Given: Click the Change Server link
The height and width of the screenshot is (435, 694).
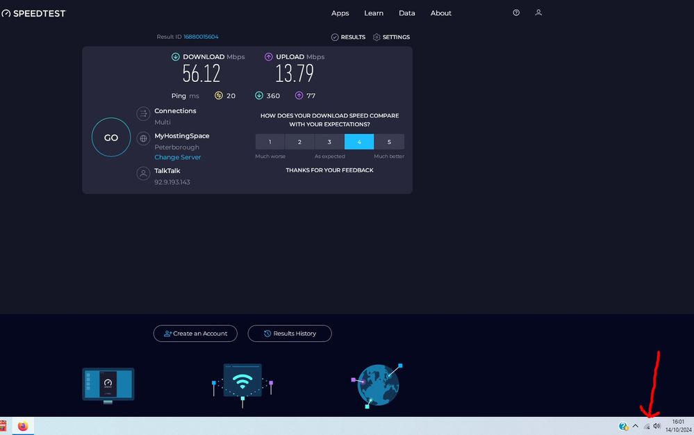Looking at the screenshot, I should click(177, 157).
